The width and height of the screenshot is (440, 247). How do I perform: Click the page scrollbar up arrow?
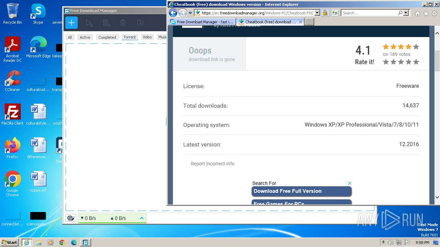(x=437, y=33)
